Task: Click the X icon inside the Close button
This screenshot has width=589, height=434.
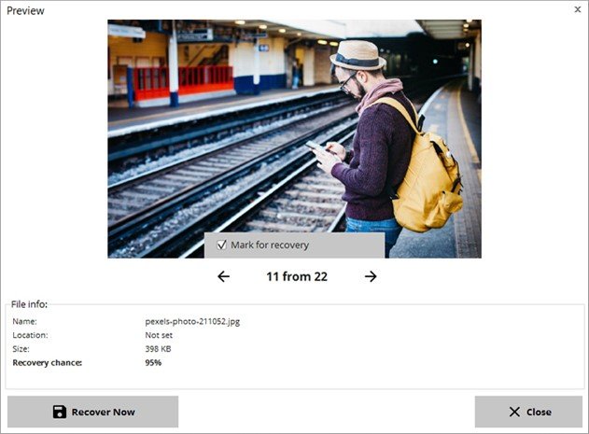Action: [x=514, y=412]
